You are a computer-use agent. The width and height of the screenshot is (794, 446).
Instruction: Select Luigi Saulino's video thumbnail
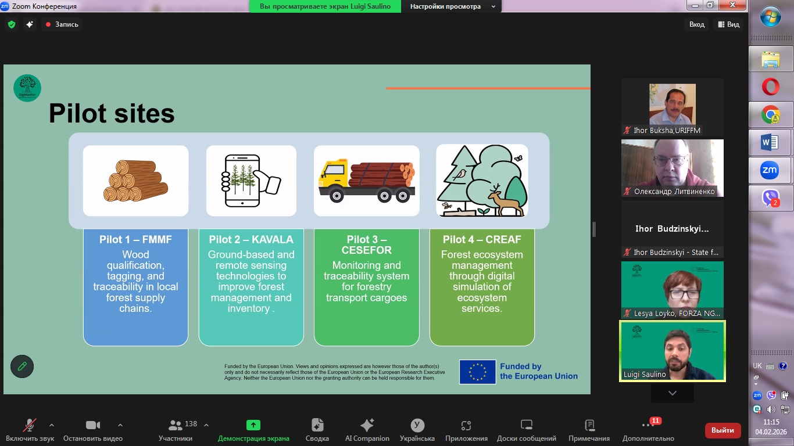673,351
